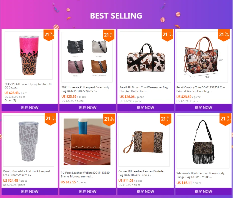Open the 'Retail 30oz White And Black Leopard' title link
The image size is (233, 198).
(x=26, y=173)
